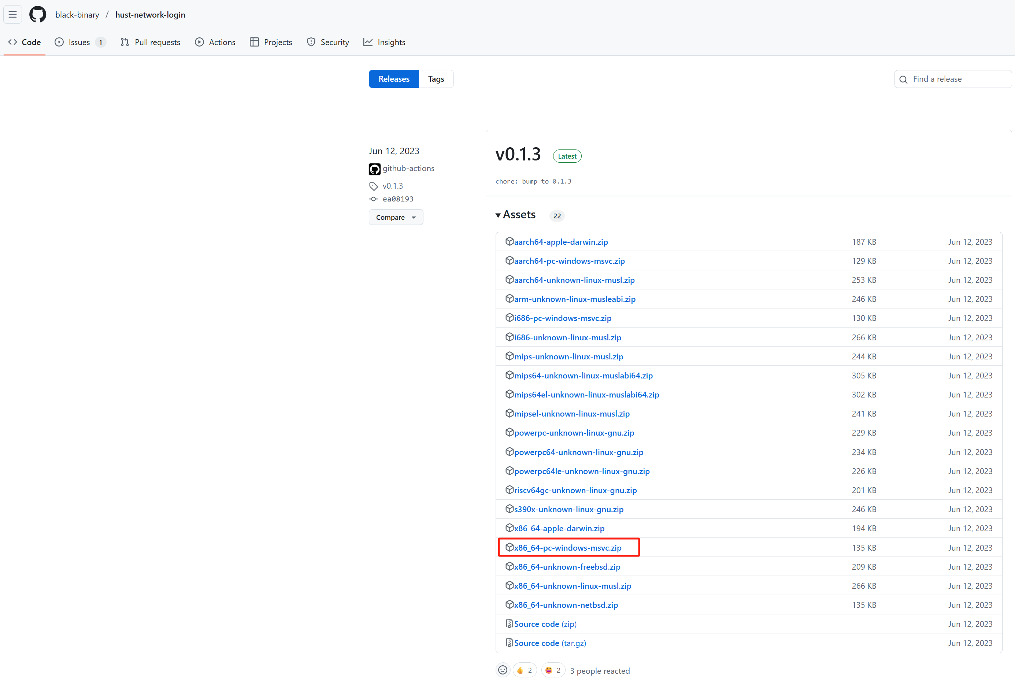
Task: Toggle the thumbs-up reaction
Action: tap(524, 670)
